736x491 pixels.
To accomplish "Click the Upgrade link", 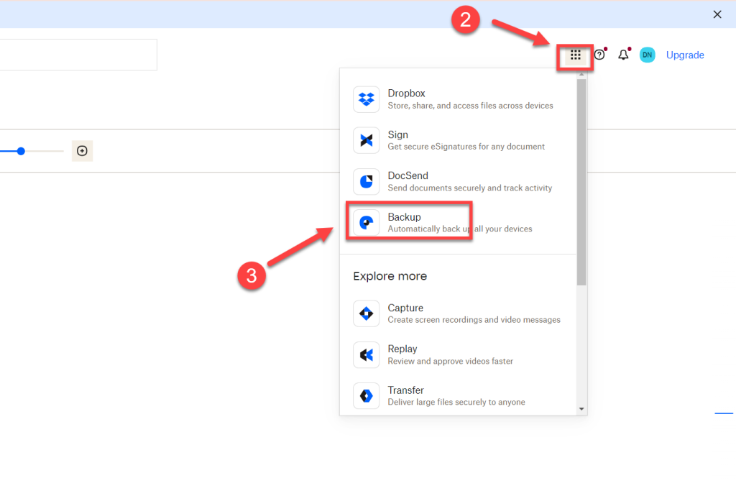I will pos(685,55).
